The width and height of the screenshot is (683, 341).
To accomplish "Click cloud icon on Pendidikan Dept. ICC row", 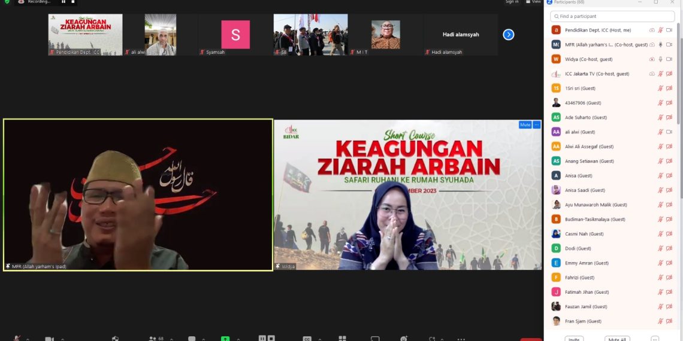I will pos(652,30).
